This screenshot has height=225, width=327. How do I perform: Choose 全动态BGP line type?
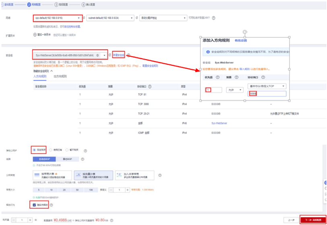click(44, 159)
